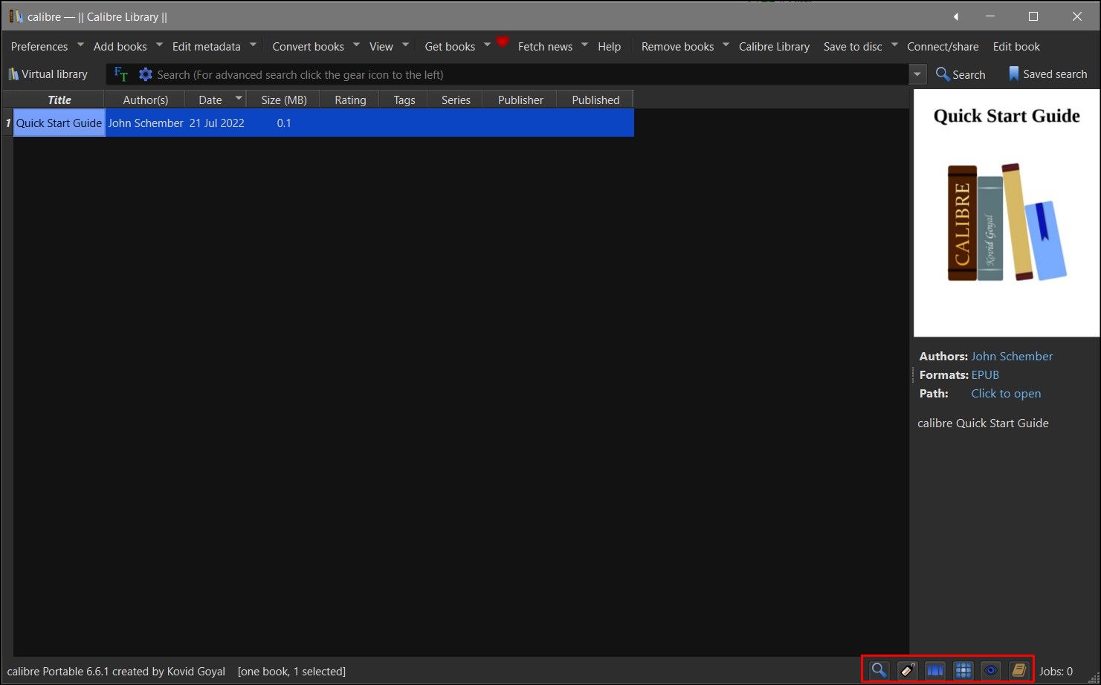Select the Quick Start Guide title cell

coord(59,123)
